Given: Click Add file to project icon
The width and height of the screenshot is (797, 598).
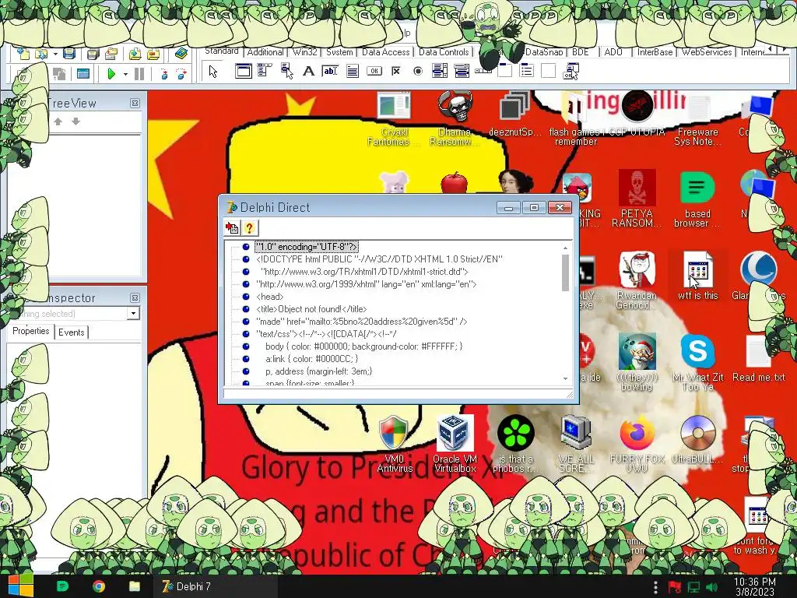Looking at the screenshot, I should coord(135,54).
